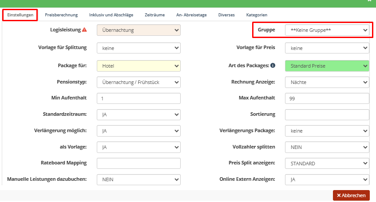Click the Min Aufenthalt input field
The image size is (376, 202).
click(x=139, y=99)
